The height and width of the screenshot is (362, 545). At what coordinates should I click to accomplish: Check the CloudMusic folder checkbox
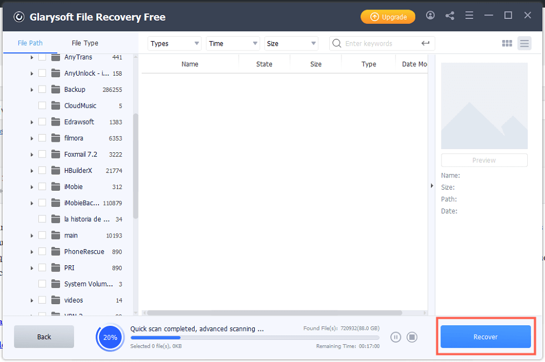click(x=42, y=106)
